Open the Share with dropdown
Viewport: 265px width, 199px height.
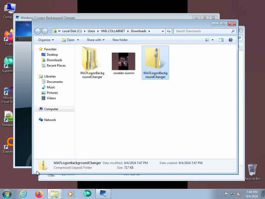click(96, 40)
